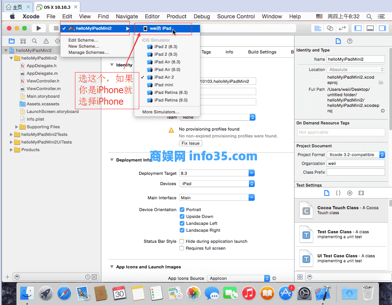Switch to Standard editor layout

pyautogui.click(x=317, y=28)
